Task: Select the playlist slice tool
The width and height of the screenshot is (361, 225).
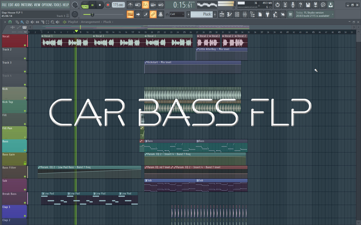Action: click(42, 22)
